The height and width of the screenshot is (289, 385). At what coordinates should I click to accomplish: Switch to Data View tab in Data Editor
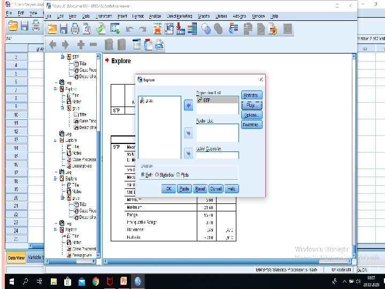[16, 258]
